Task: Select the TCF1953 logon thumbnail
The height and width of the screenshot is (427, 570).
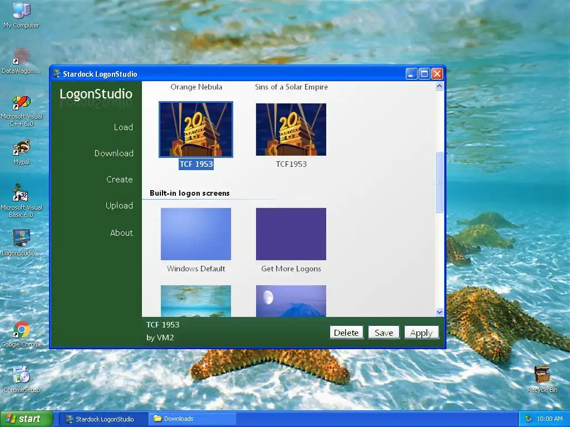Action: pos(291,130)
